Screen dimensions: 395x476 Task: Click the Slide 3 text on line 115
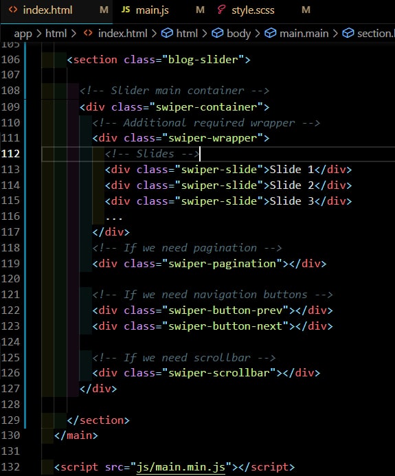click(x=292, y=201)
